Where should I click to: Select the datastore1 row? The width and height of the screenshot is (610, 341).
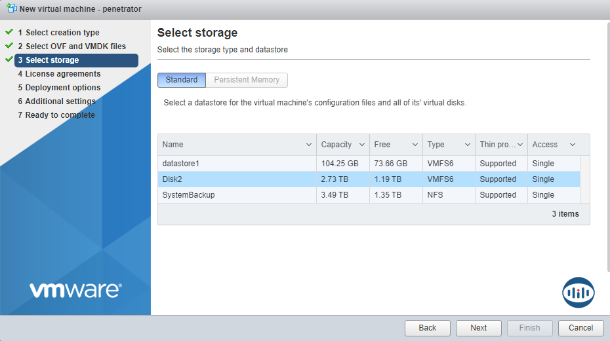tap(236, 164)
